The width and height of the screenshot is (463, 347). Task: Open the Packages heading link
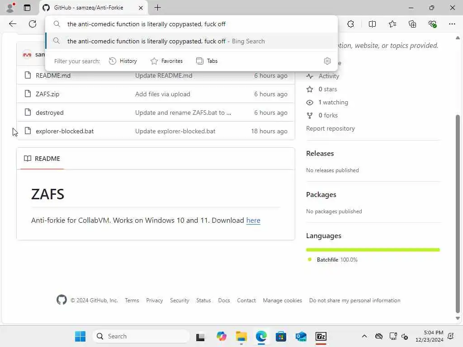[x=321, y=195]
